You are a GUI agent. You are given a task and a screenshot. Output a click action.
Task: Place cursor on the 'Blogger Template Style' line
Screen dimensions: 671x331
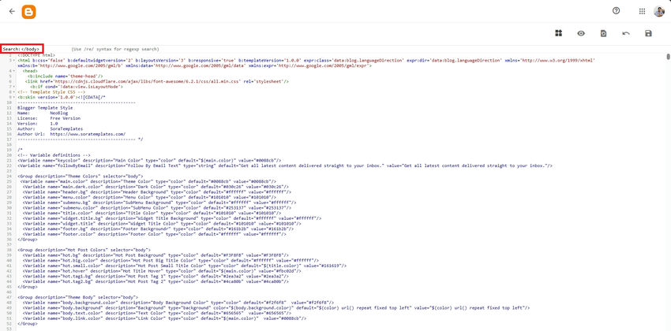(x=45, y=108)
